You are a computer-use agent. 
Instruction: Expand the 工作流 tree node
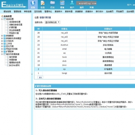pos(2,44)
